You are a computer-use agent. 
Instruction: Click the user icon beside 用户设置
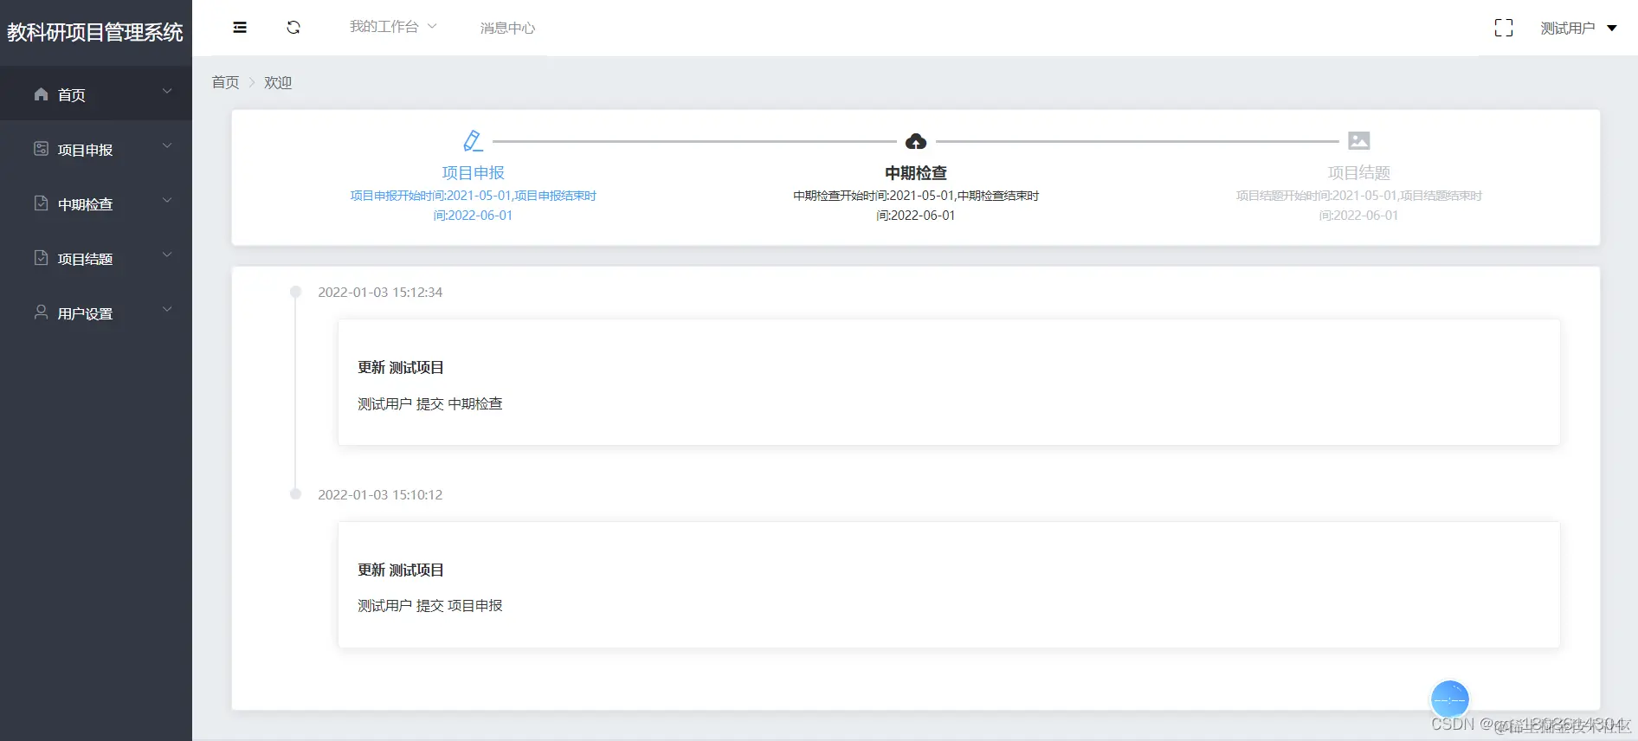tap(41, 313)
